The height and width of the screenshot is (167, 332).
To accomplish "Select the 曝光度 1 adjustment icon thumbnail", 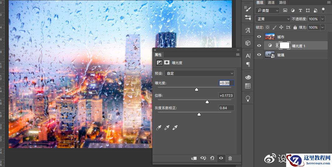I will tap(270, 45).
